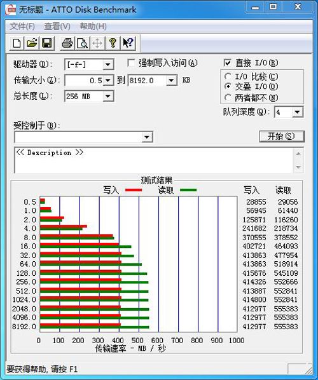
Task: Minimize the ATTO Disk Benchmark window
Action: click(x=255, y=7)
